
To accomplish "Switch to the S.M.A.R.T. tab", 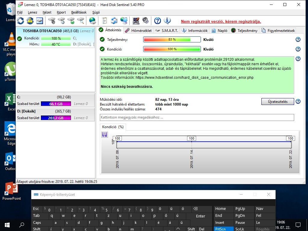I will (x=167, y=30).
